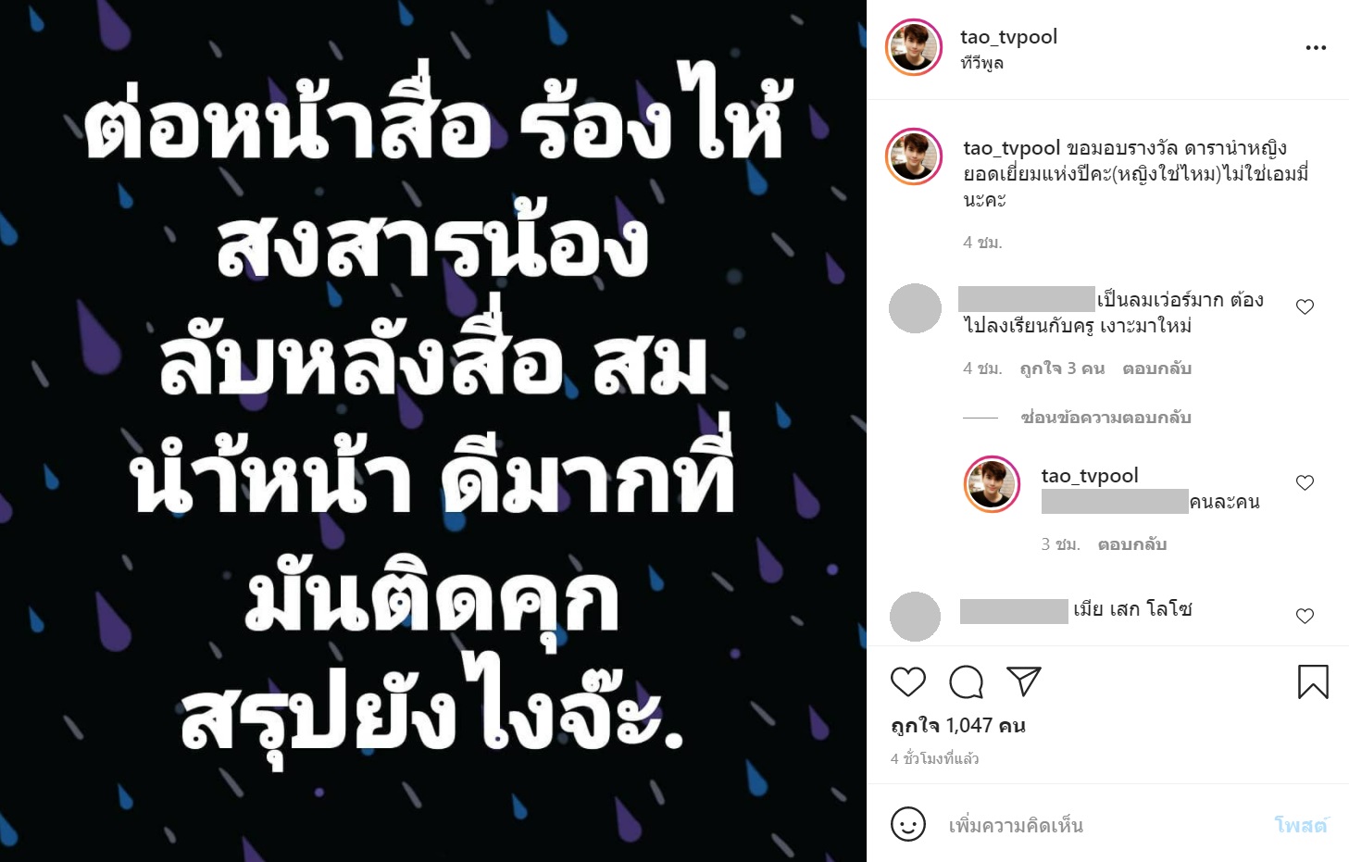1349x862 pixels.
Task: Submit the comment with the โพสต์ button
Action: click(x=1300, y=825)
